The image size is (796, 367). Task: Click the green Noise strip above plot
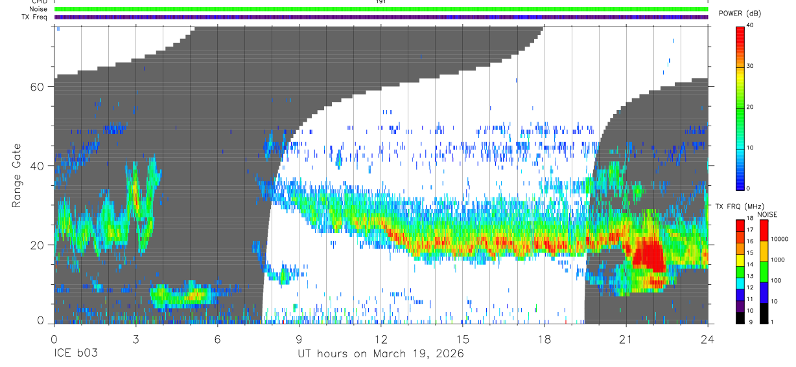coord(381,9)
